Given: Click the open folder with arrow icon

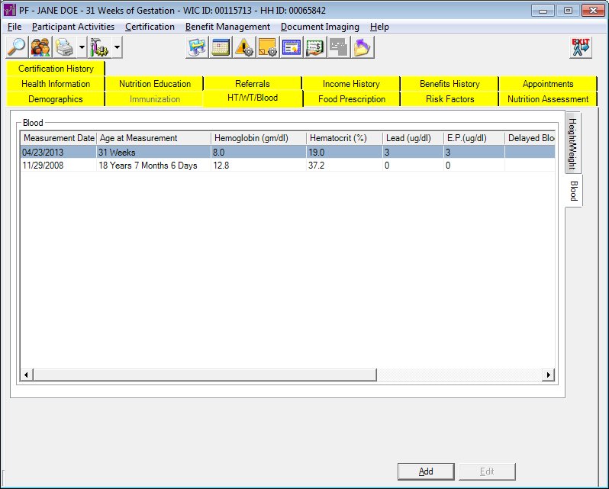Looking at the screenshot, I should coord(362,47).
